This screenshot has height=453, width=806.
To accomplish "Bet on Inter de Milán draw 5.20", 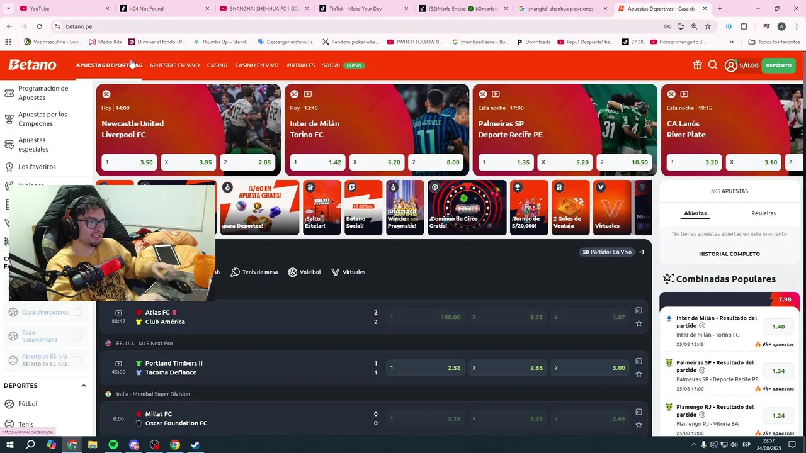I will 377,162.
